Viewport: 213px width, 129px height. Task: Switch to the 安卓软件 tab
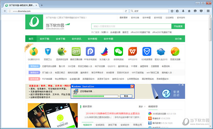pyautogui.click(x=125, y=125)
